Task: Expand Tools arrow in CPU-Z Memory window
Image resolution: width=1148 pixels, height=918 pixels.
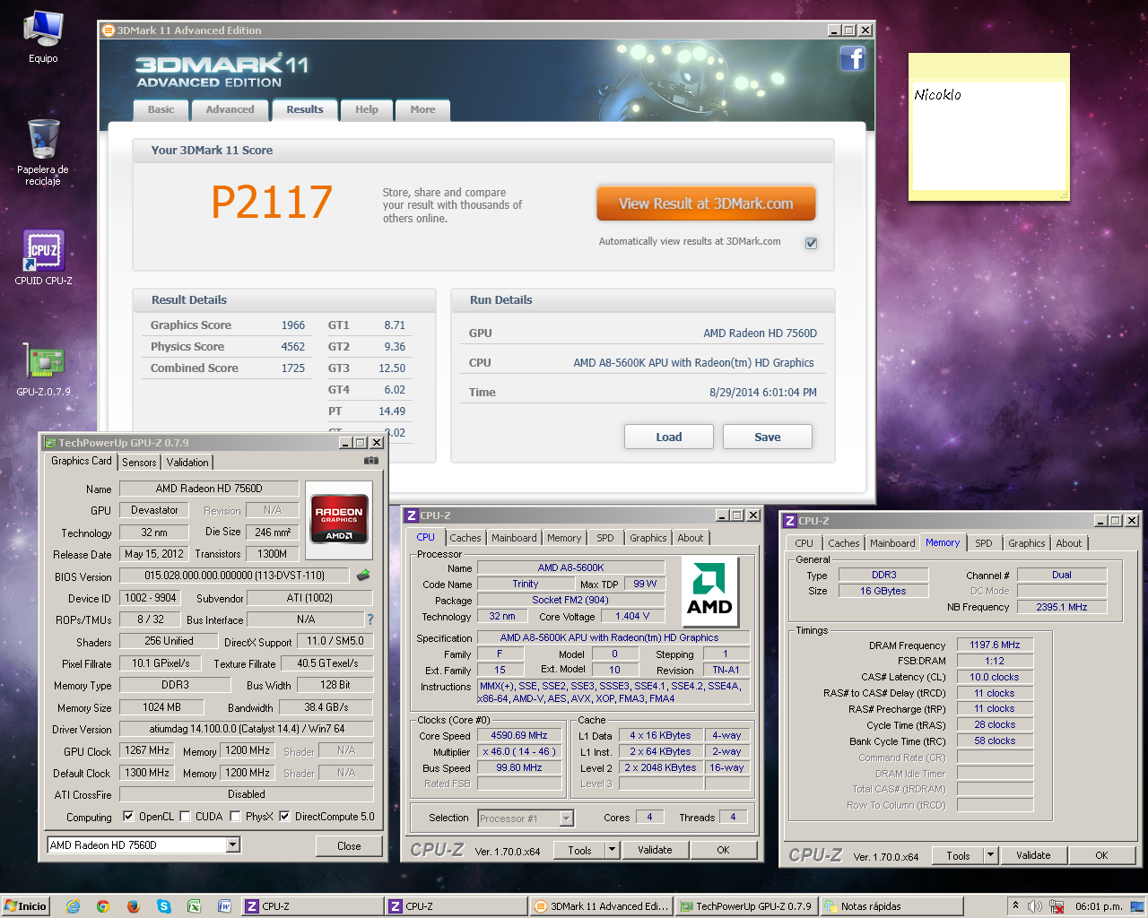Action: coord(990,855)
